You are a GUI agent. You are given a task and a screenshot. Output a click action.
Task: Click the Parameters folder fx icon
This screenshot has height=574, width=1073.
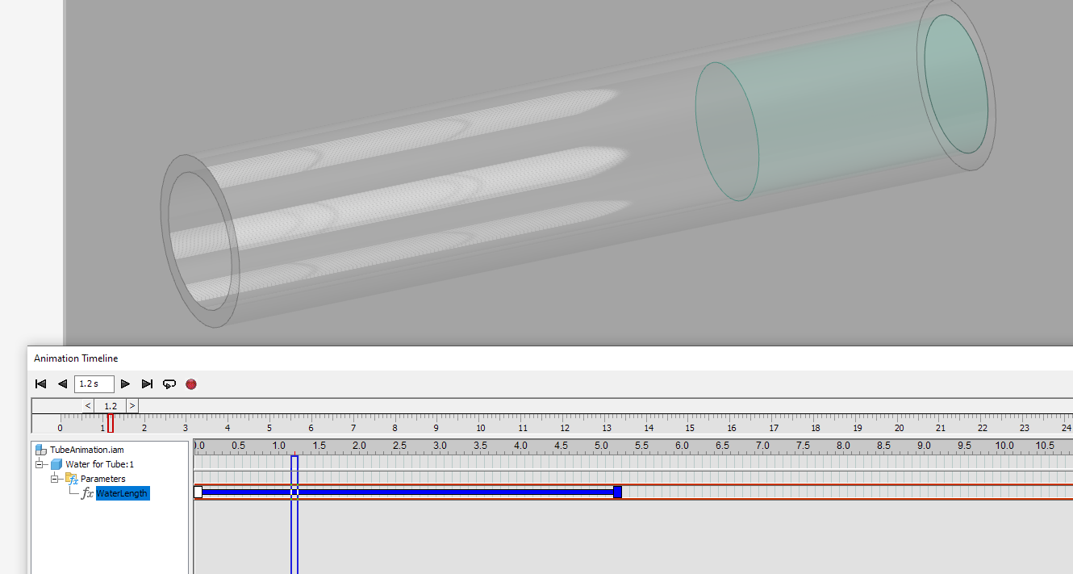(73, 478)
